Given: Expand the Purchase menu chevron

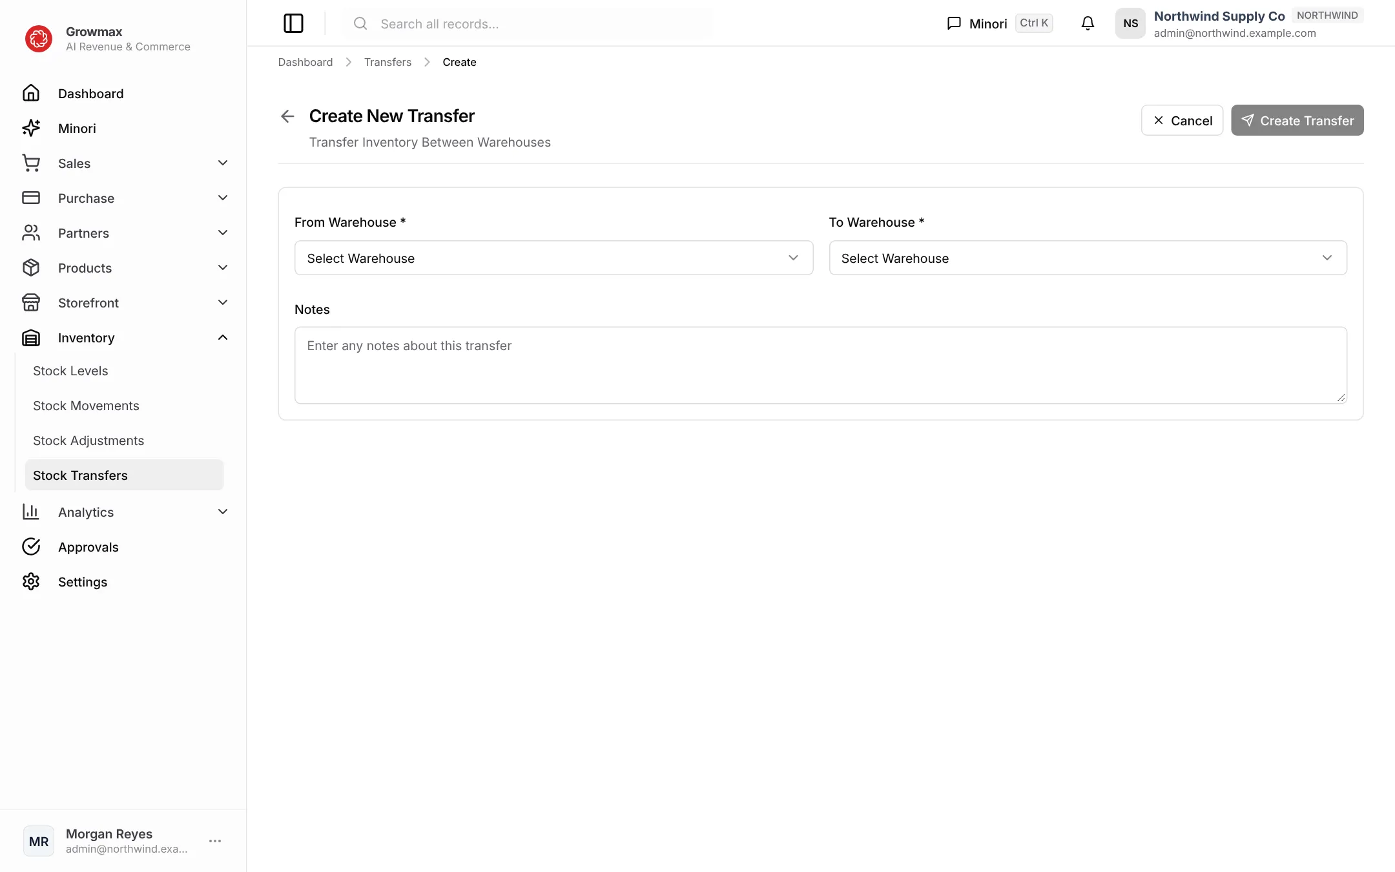Looking at the screenshot, I should (223, 198).
